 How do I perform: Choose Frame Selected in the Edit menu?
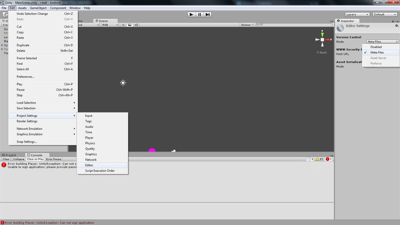[43, 58]
